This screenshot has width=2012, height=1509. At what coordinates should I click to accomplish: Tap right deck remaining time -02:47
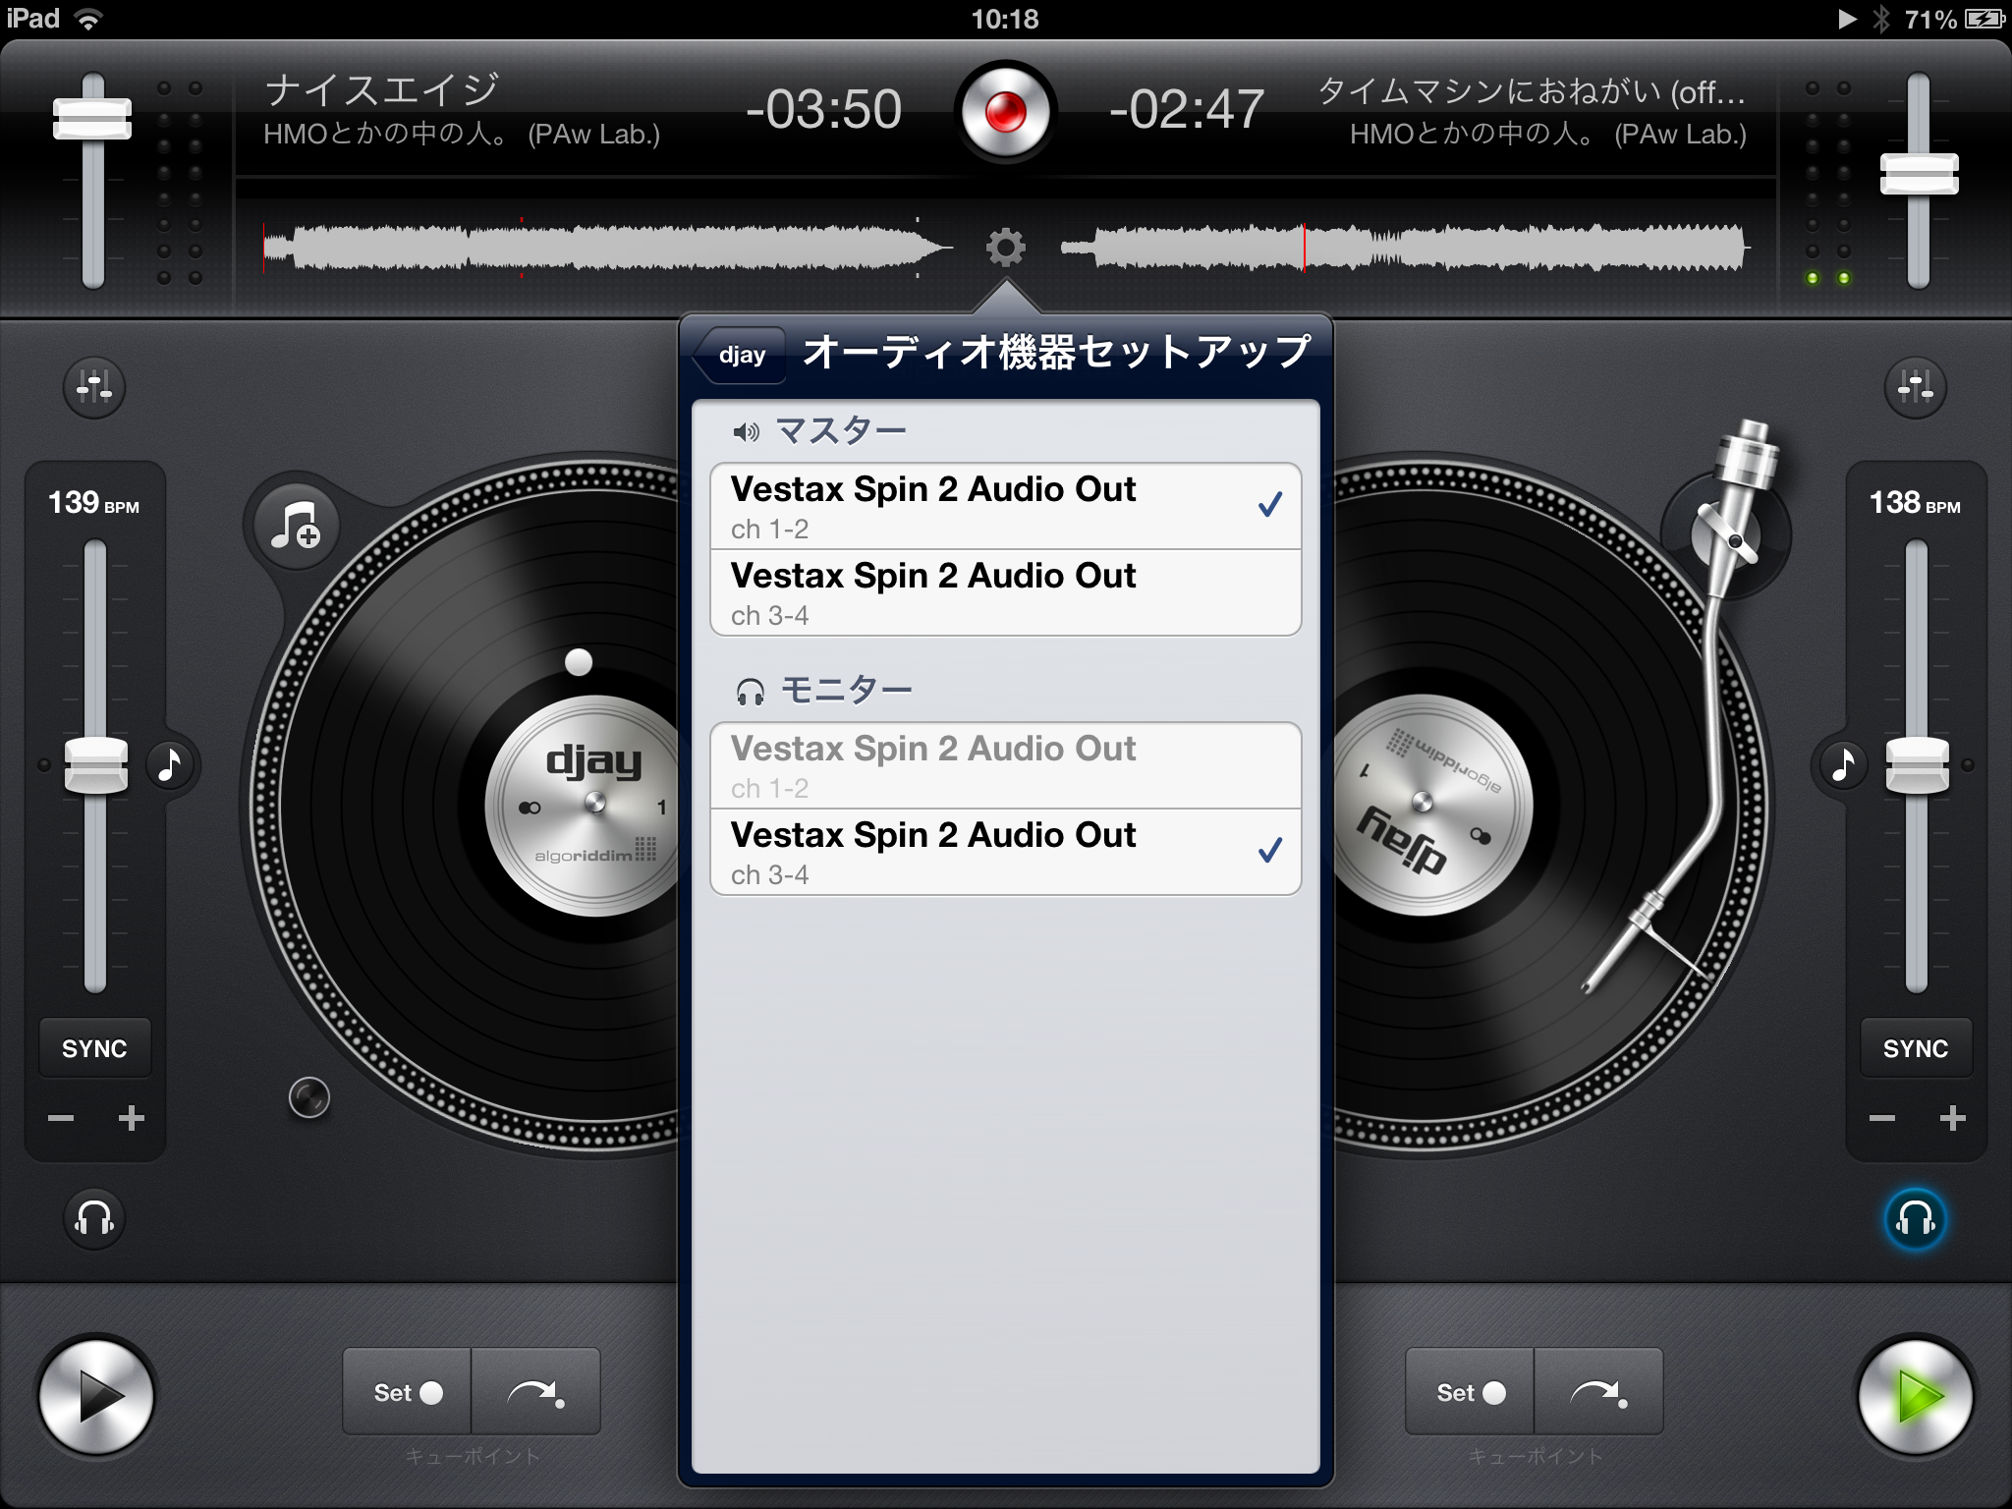click(x=1186, y=109)
